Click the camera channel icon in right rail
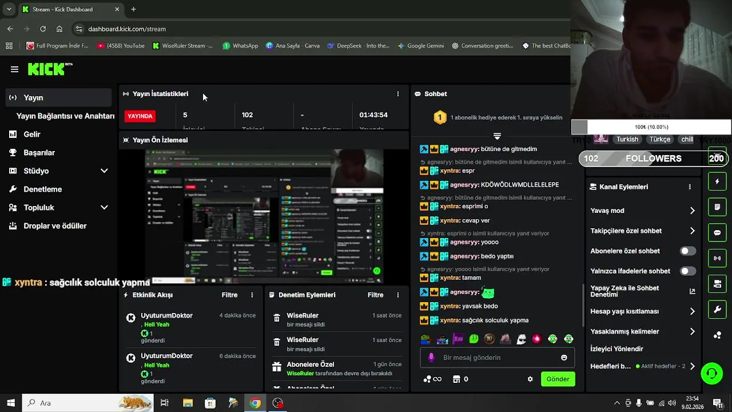Viewport: 732px width, 412px height. click(x=717, y=284)
